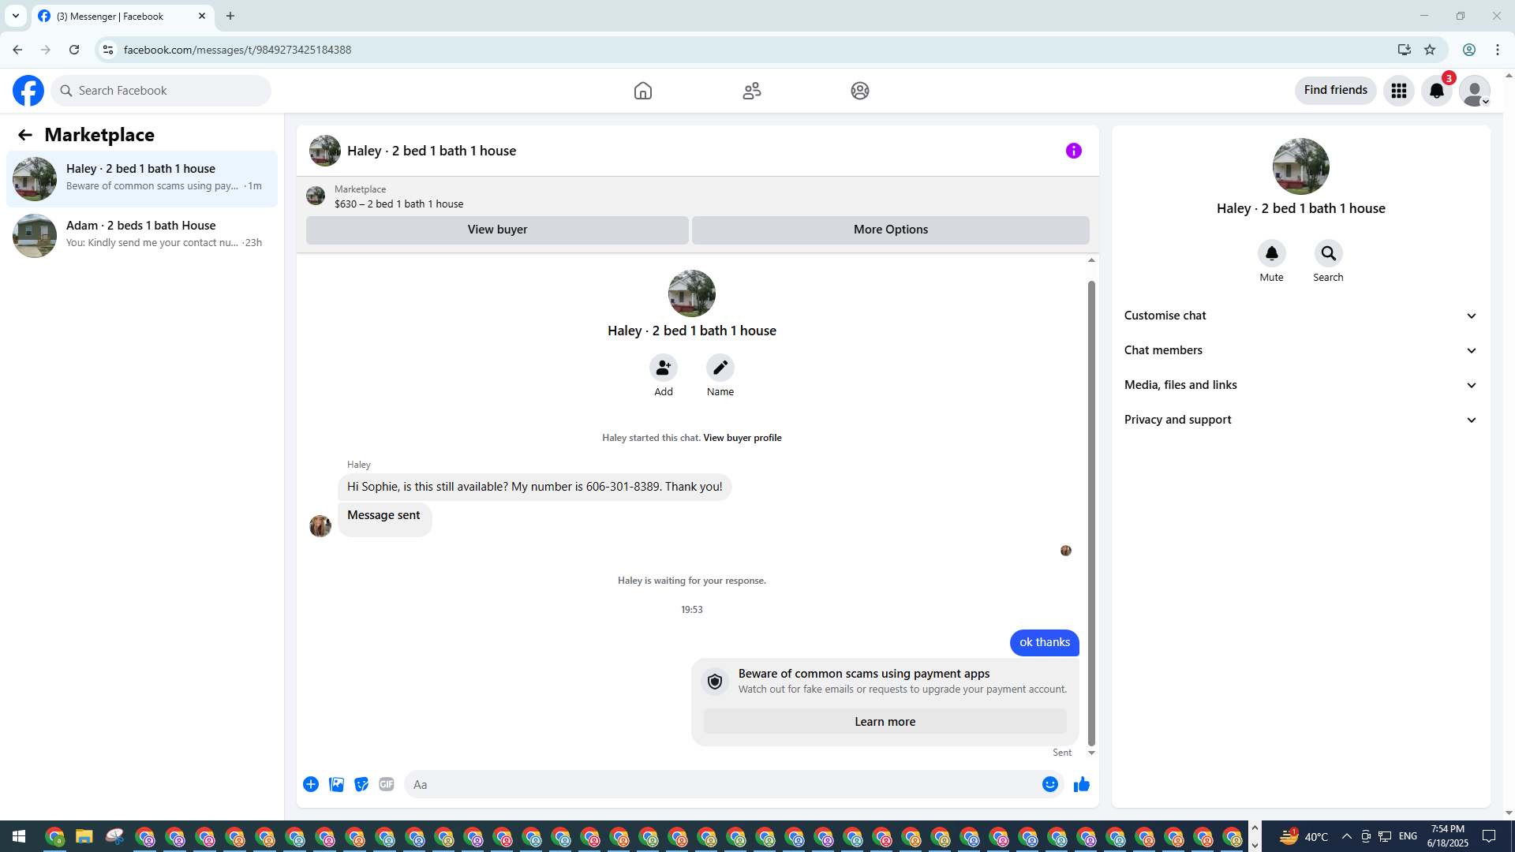This screenshot has width=1515, height=852.
Task: Open File Explorer from taskbar
Action: [84, 836]
